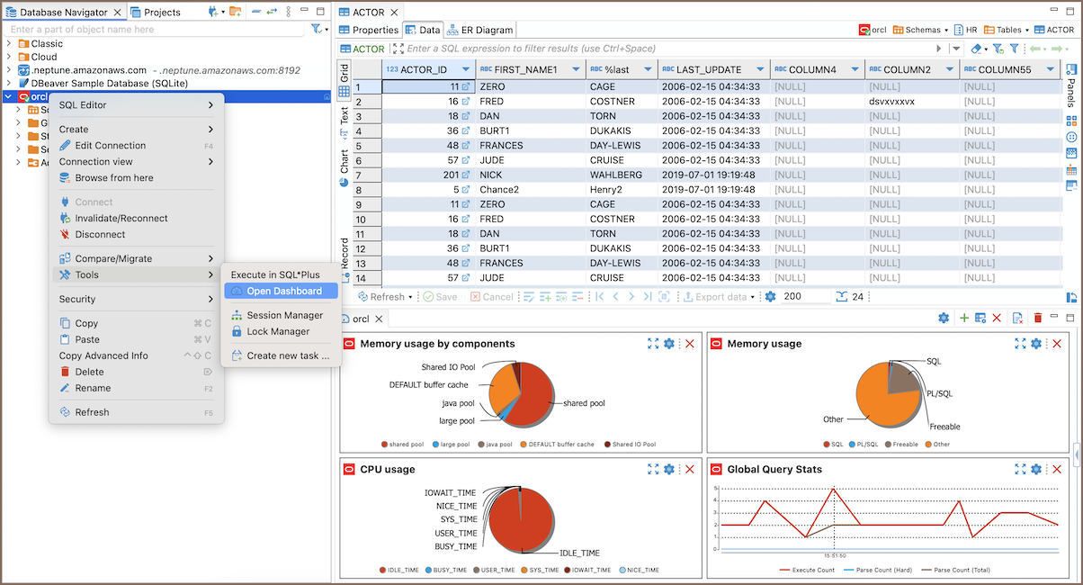Open settings of Memory usage chart

coord(1036,344)
